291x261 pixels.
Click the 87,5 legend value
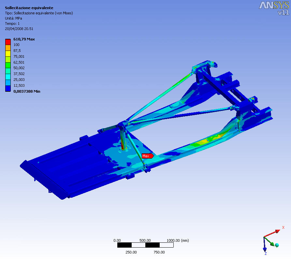[17, 51]
